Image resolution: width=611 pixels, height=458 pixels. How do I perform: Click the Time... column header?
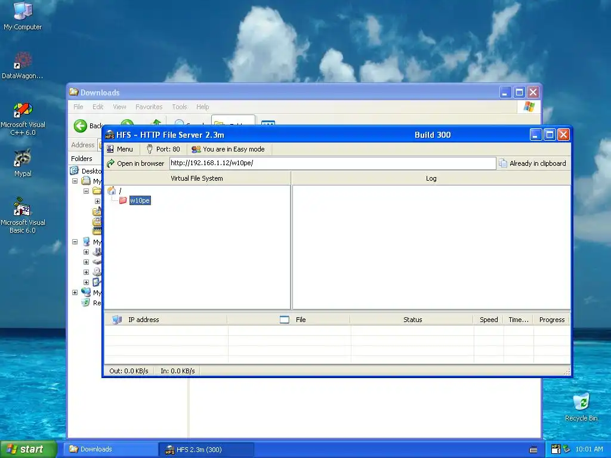pos(519,320)
